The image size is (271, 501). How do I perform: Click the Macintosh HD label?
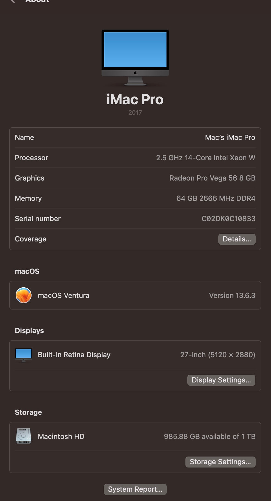coord(61,437)
